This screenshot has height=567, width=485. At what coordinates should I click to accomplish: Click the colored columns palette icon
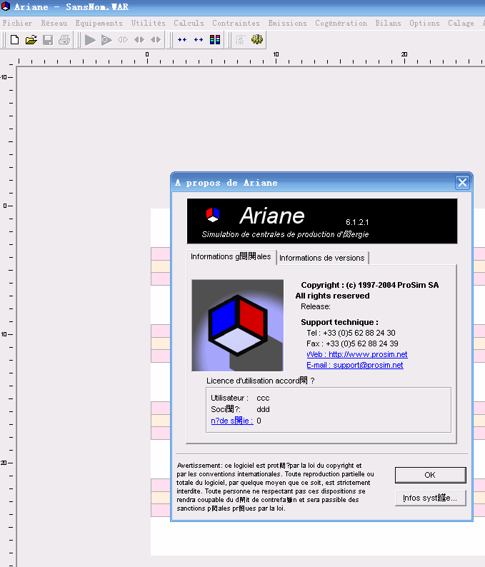coord(215,40)
